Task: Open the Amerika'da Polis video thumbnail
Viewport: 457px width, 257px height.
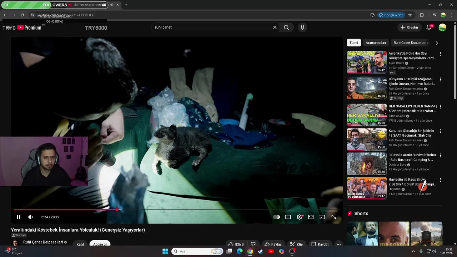Action: (367, 62)
